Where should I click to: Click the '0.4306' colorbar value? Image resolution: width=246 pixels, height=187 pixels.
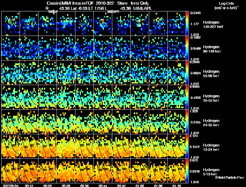click(x=196, y=98)
